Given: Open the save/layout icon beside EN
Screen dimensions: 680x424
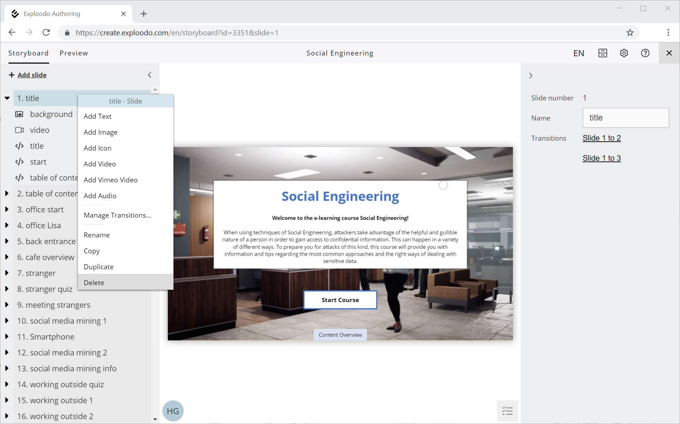Looking at the screenshot, I should [x=602, y=53].
